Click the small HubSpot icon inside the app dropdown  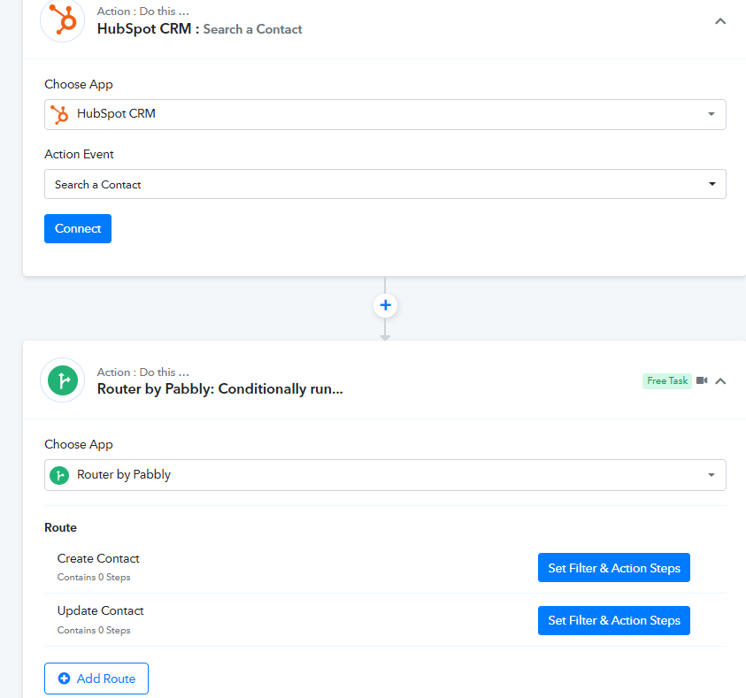(59, 115)
